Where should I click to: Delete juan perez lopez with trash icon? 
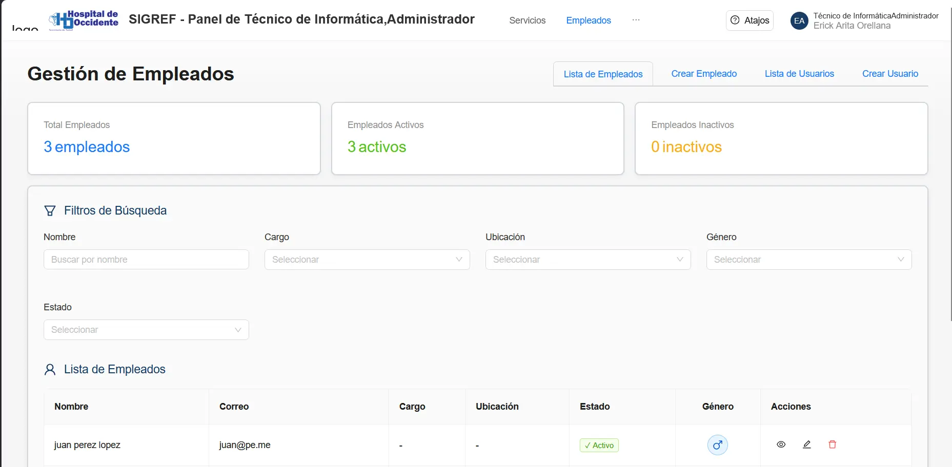point(832,444)
